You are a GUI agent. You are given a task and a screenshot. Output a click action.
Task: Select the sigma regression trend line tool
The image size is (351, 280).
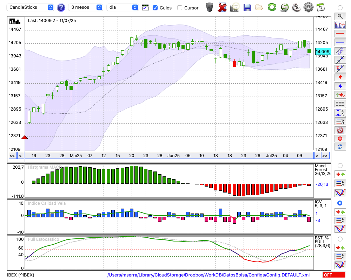(340, 69)
